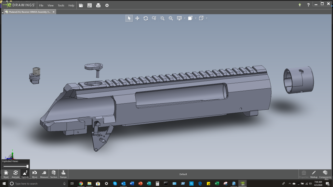Activate the Select arrow tool
Screen dimensions: 333x187
[x=129, y=18]
